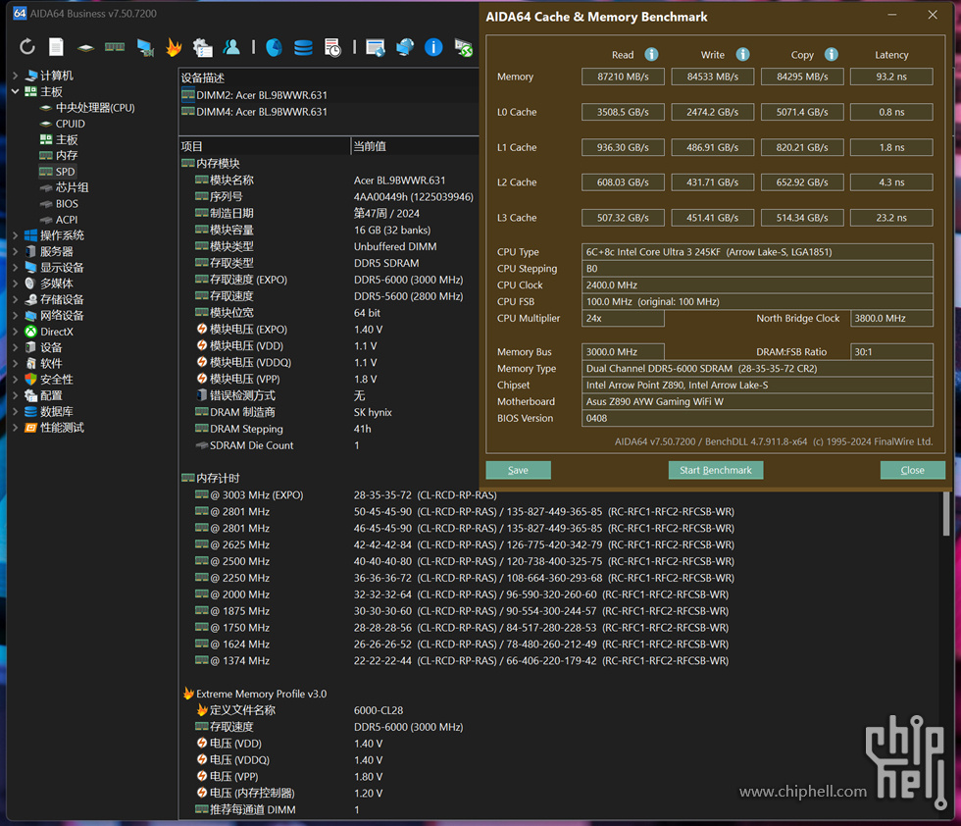This screenshot has width=961, height=826.
Task: Click the @ 2625 MHz timing row
Action: point(465,544)
